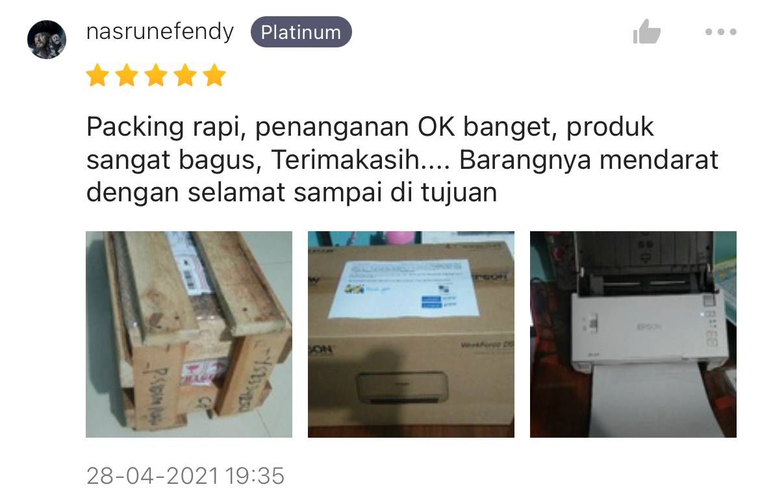Select the second rating star
Image resolution: width=760 pixels, height=502 pixels.
coord(127,75)
